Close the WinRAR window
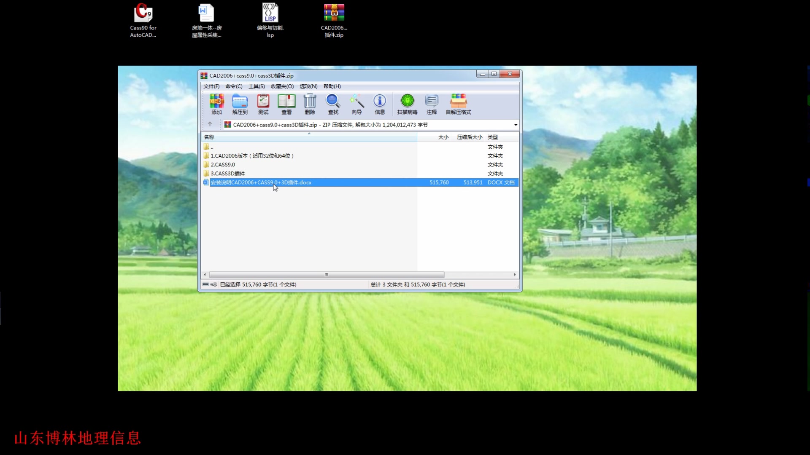The image size is (810, 455). point(510,74)
